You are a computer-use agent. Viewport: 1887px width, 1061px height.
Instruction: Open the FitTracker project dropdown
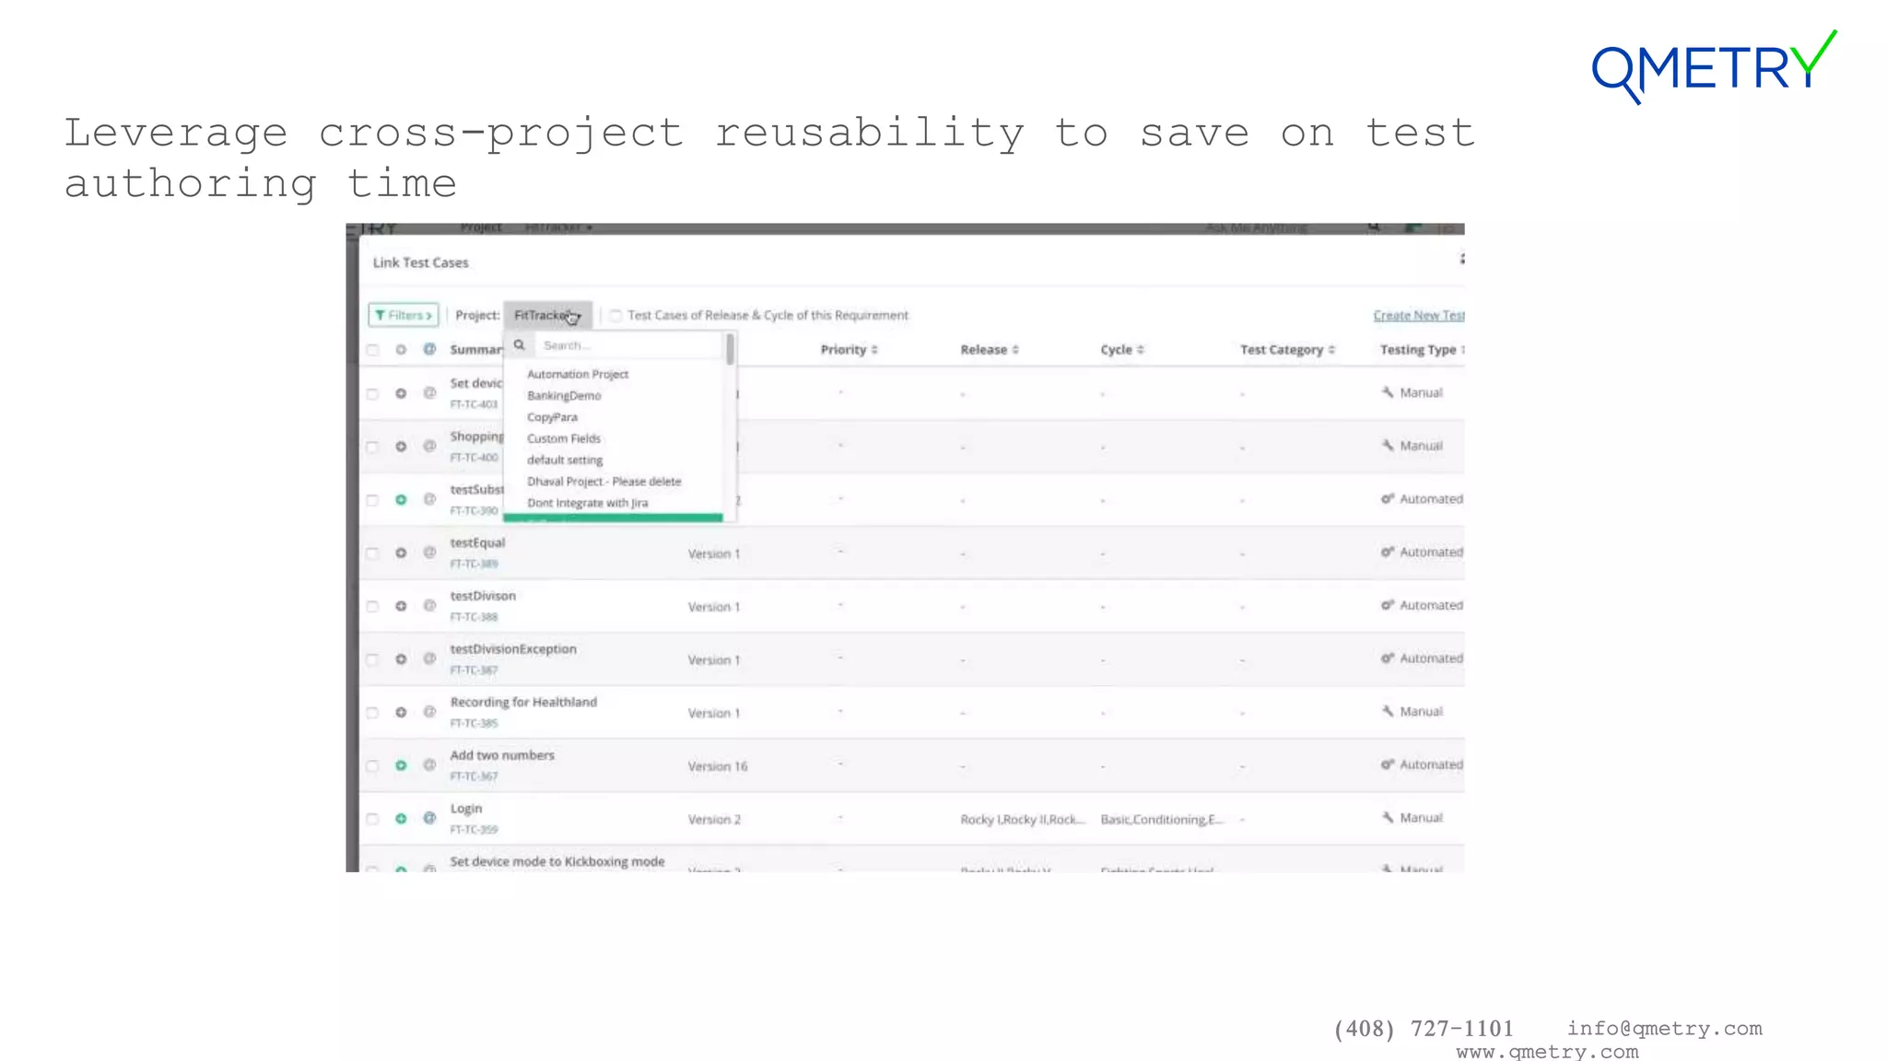pos(547,315)
